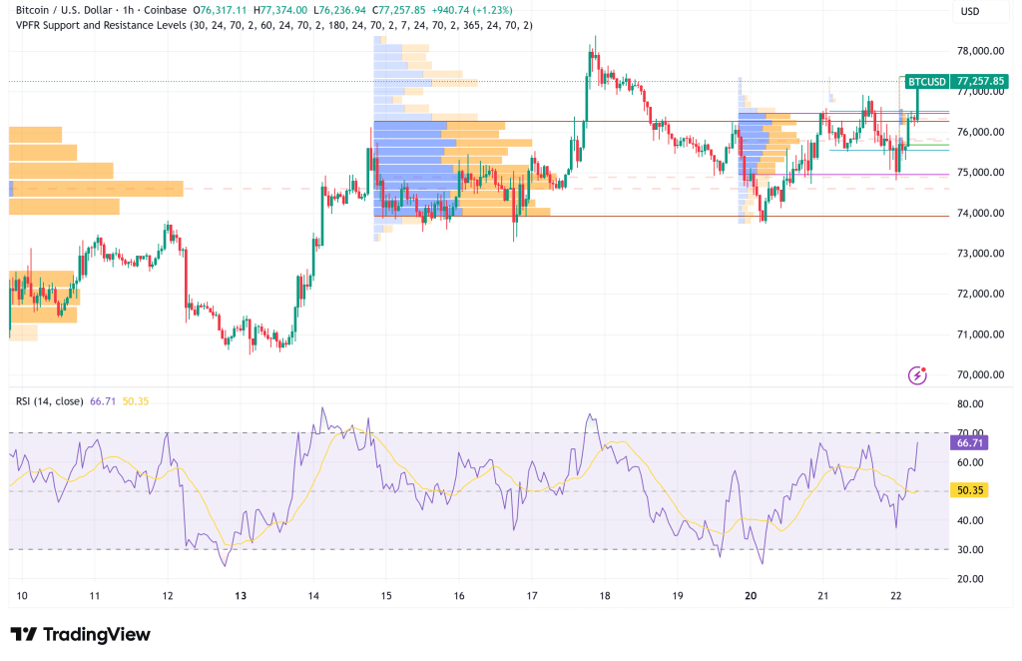The height and width of the screenshot is (661, 1022).
Task: Click the Bitcoin / U.S. Dollar title
Action: pyautogui.click(x=58, y=11)
